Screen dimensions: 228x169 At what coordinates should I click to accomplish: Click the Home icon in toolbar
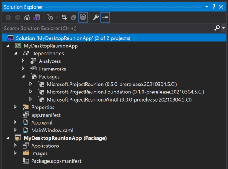27,17
